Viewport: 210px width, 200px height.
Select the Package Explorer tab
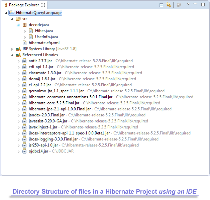pos(23,5)
